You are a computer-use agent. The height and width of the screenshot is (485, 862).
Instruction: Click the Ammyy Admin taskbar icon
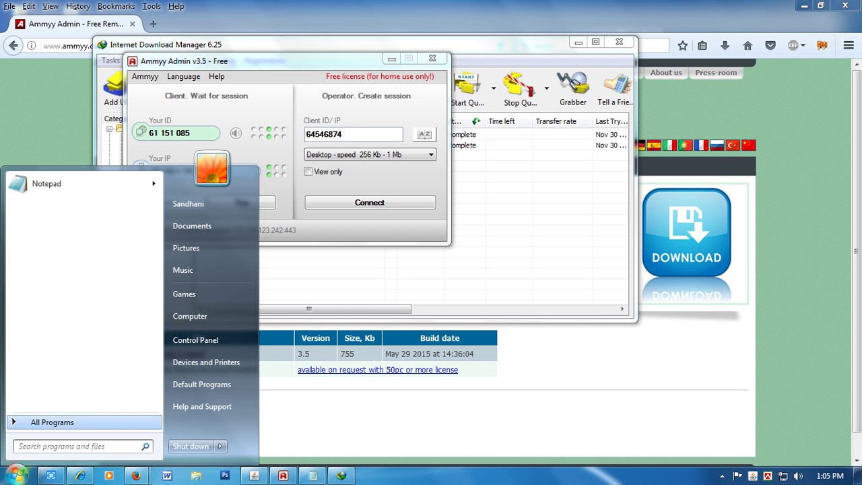pyautogui.click(x=283, y=476)
